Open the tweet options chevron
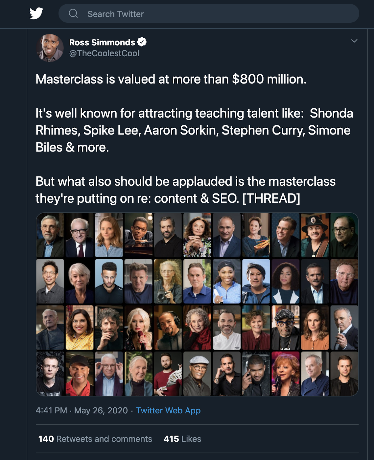This screenshot has width=374, height=460. tap(354, 41)
